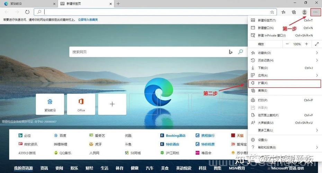Open the 唯品会 link
The height and width of the screenshot is (173, 322).
pos(204,153)
